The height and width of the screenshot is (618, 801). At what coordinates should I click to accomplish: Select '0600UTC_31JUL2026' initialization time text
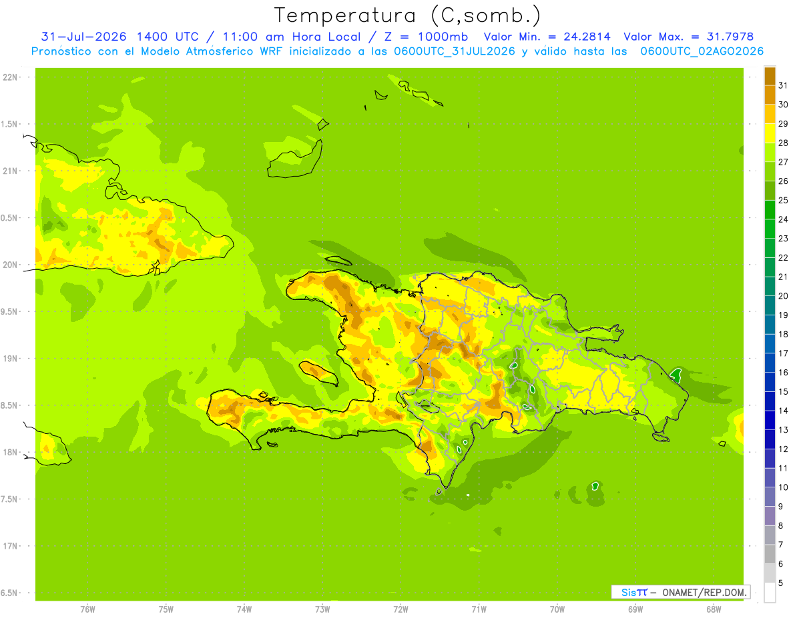pos(455,51)
